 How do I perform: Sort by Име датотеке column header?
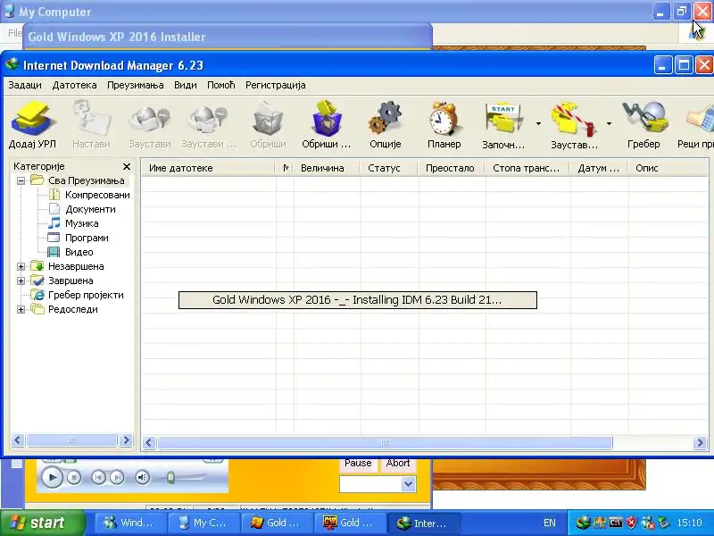[x=208, y=168]
